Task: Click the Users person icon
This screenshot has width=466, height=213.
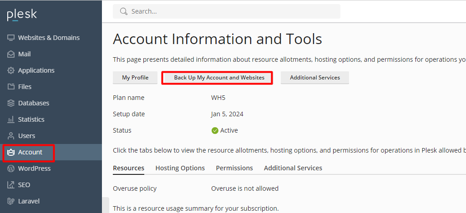Action: (x=11, y=136)
